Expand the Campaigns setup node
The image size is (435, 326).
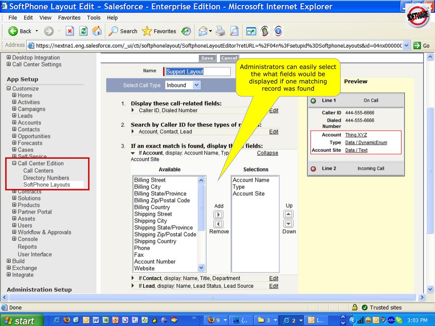[x=14, y=109]
